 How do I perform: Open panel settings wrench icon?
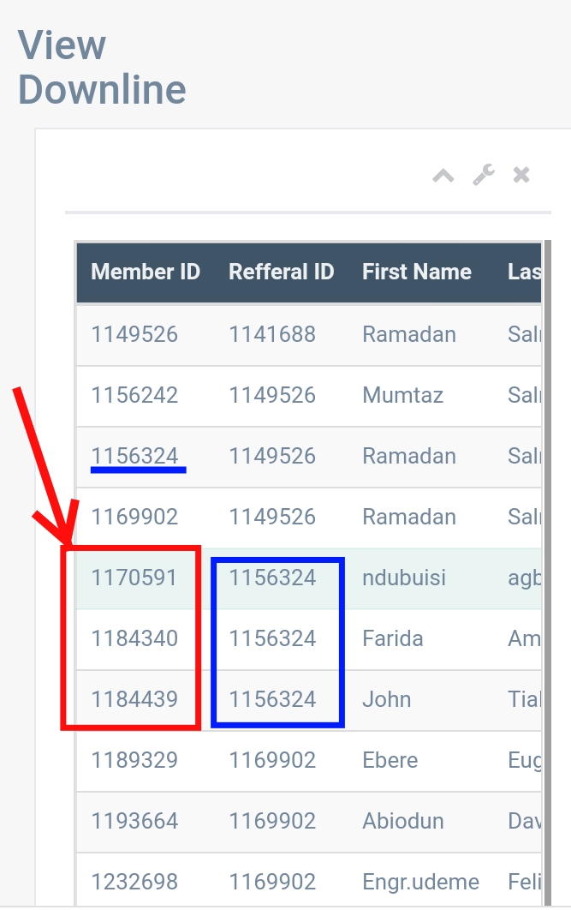(x=484, y=176)
